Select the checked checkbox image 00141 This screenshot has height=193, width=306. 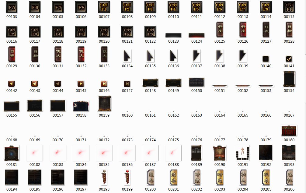(x=289, y=59)
